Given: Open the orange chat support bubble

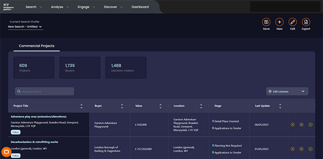Looking at the screenshot, I should [6, 152].
